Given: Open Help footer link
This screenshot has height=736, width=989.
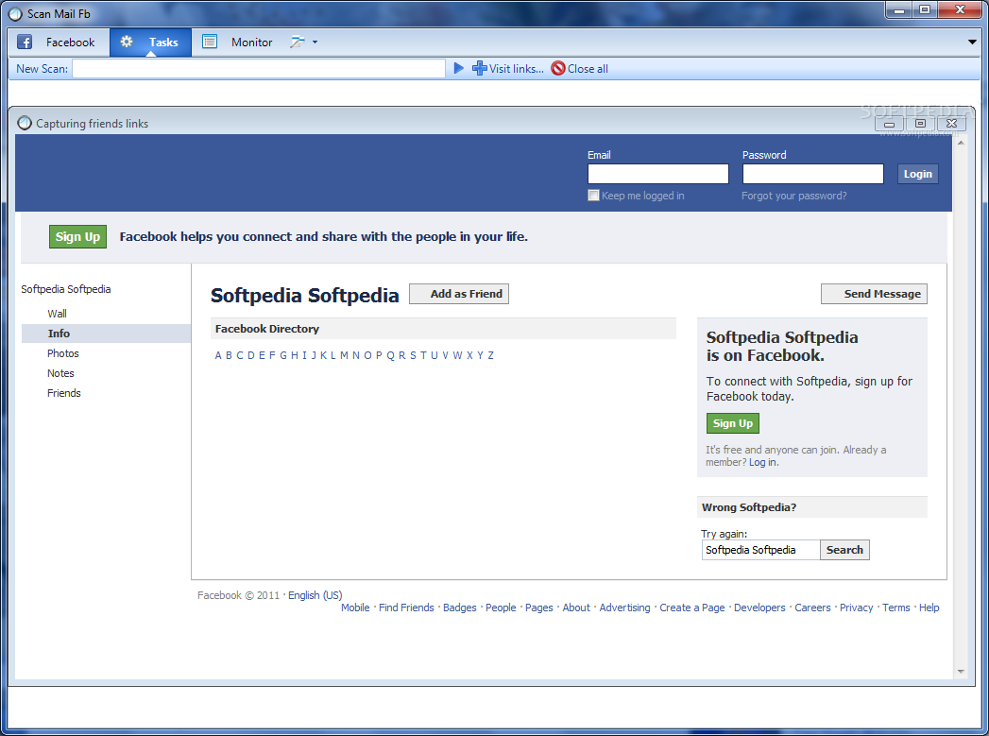Looking at the screenshot, I should tap(929, 608).
